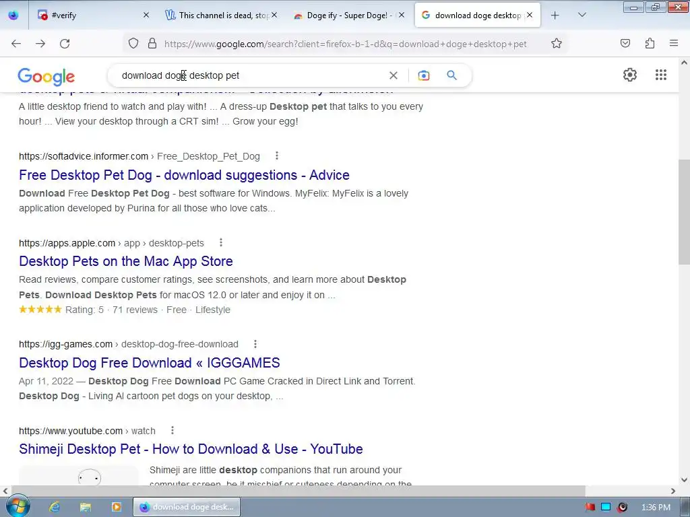Image resolution: width=690 pixels, height=517 pixels.
Task: Click the network tray icon
Action: click(x=606, y=507)
